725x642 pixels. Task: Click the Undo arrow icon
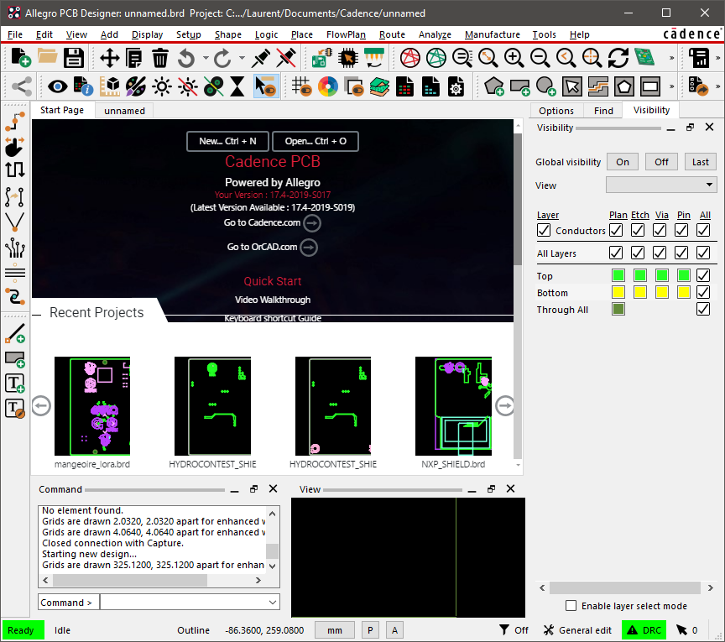pyautogui.click(x=186, y=58)
